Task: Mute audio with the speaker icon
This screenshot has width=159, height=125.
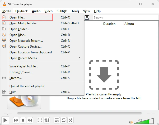Action: point(130,122)
